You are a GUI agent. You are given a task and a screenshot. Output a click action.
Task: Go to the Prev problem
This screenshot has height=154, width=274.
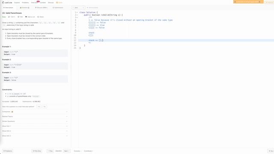50,151
